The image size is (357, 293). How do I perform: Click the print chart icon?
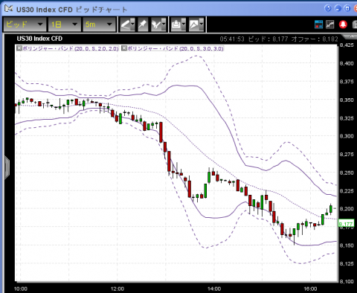tap(176, 25)
